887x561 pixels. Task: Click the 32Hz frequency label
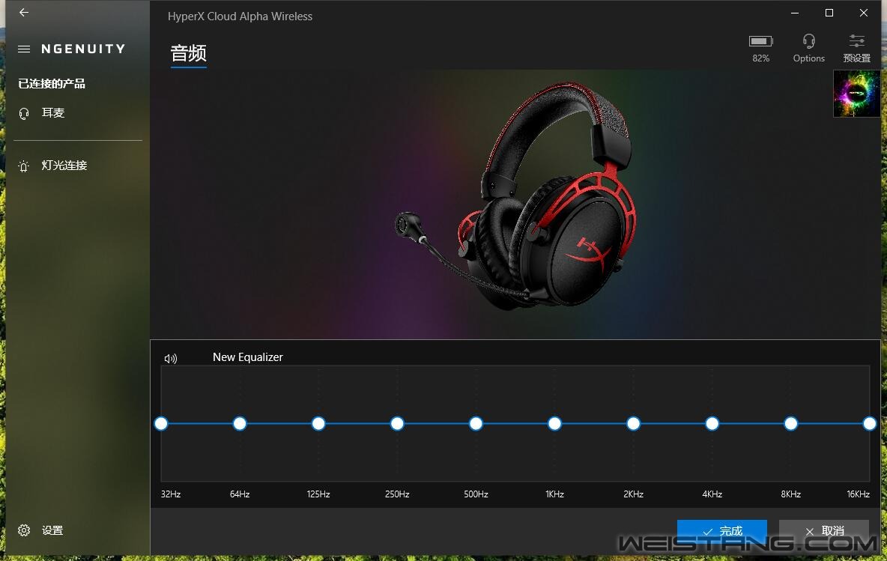tap(171, 494)
